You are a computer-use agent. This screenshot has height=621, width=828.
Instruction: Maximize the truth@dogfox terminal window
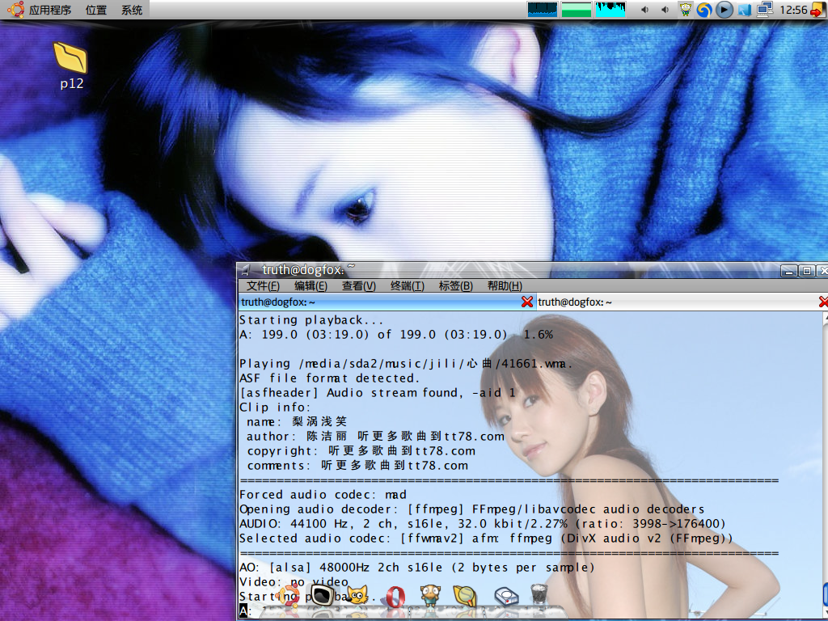[x=807, y=271]
